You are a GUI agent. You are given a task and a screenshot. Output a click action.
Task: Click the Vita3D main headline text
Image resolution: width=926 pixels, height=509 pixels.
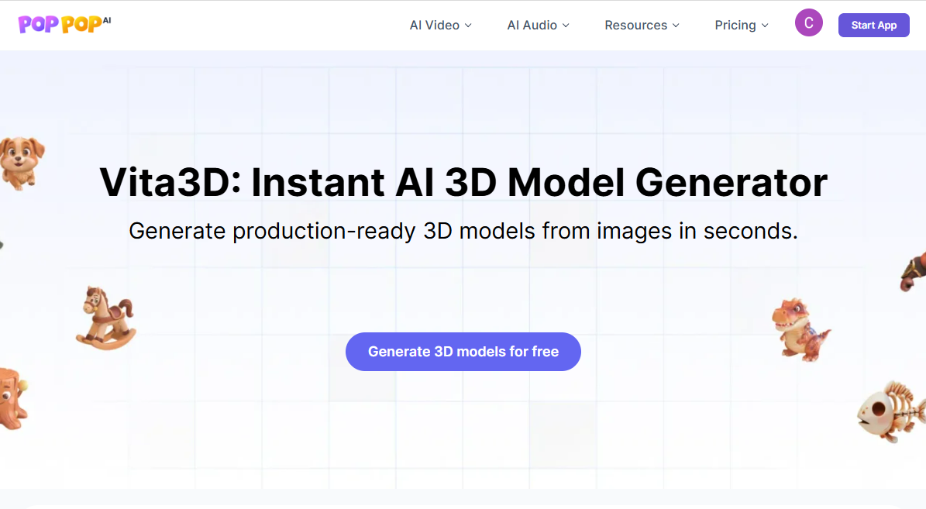tap(463, 182)
